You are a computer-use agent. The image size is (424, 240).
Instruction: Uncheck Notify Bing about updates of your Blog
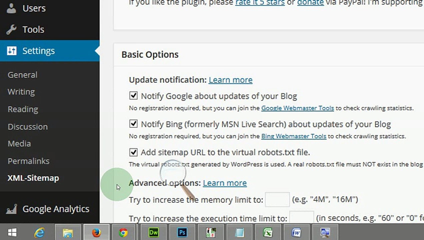(133, 124)
